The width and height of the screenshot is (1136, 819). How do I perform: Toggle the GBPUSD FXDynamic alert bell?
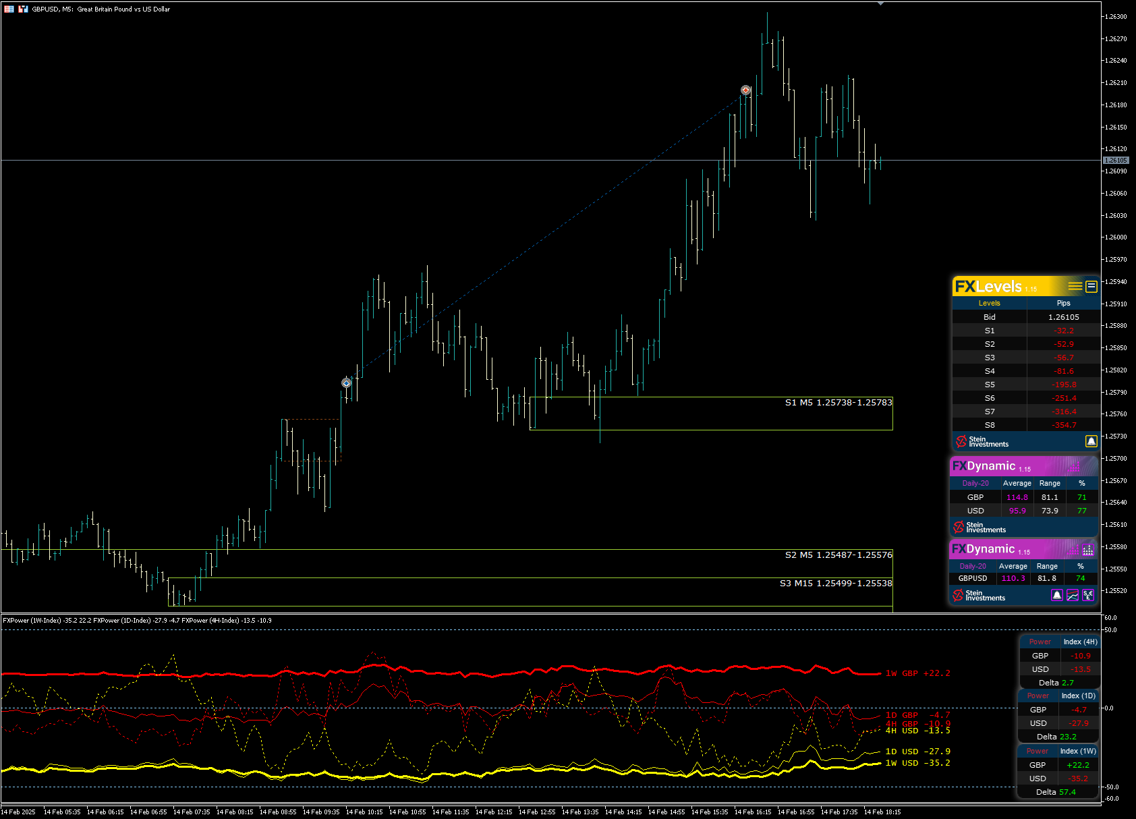(1057, 595)
